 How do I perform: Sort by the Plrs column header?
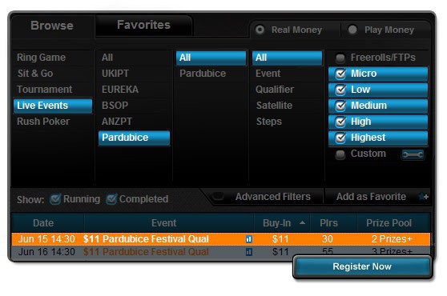click(x=333, y=223)
